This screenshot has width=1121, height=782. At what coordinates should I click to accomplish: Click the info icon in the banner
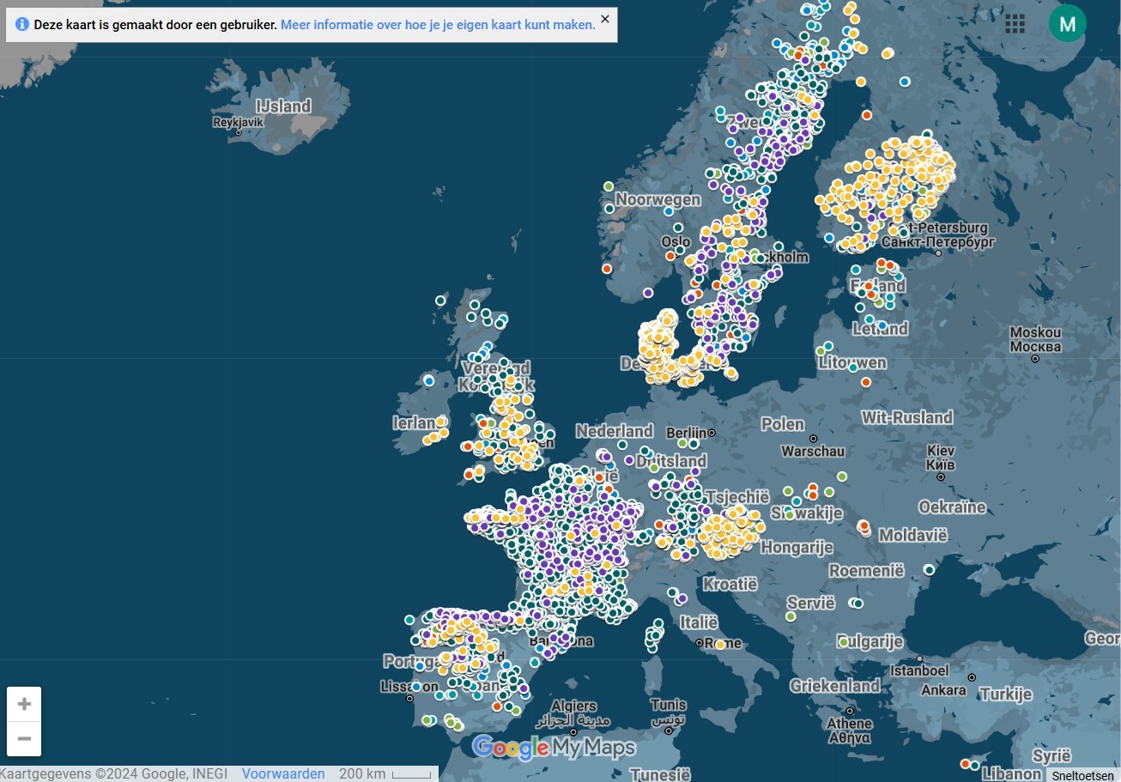coord(22,24)
